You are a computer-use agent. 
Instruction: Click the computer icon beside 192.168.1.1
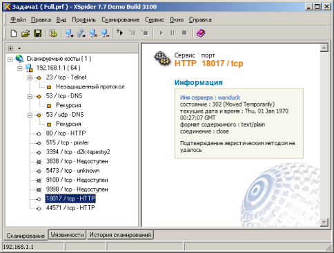29,68
